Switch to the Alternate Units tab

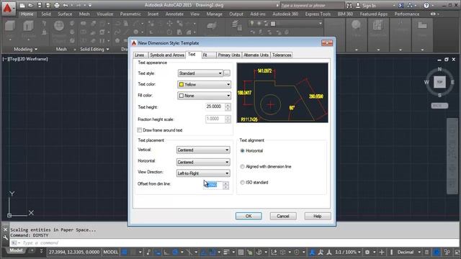[x=256, y=55]
